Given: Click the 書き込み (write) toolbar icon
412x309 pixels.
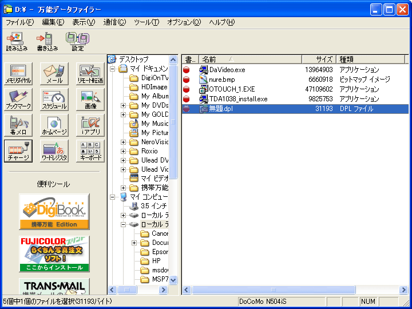Looking at the screenshot, I should 47,42.
